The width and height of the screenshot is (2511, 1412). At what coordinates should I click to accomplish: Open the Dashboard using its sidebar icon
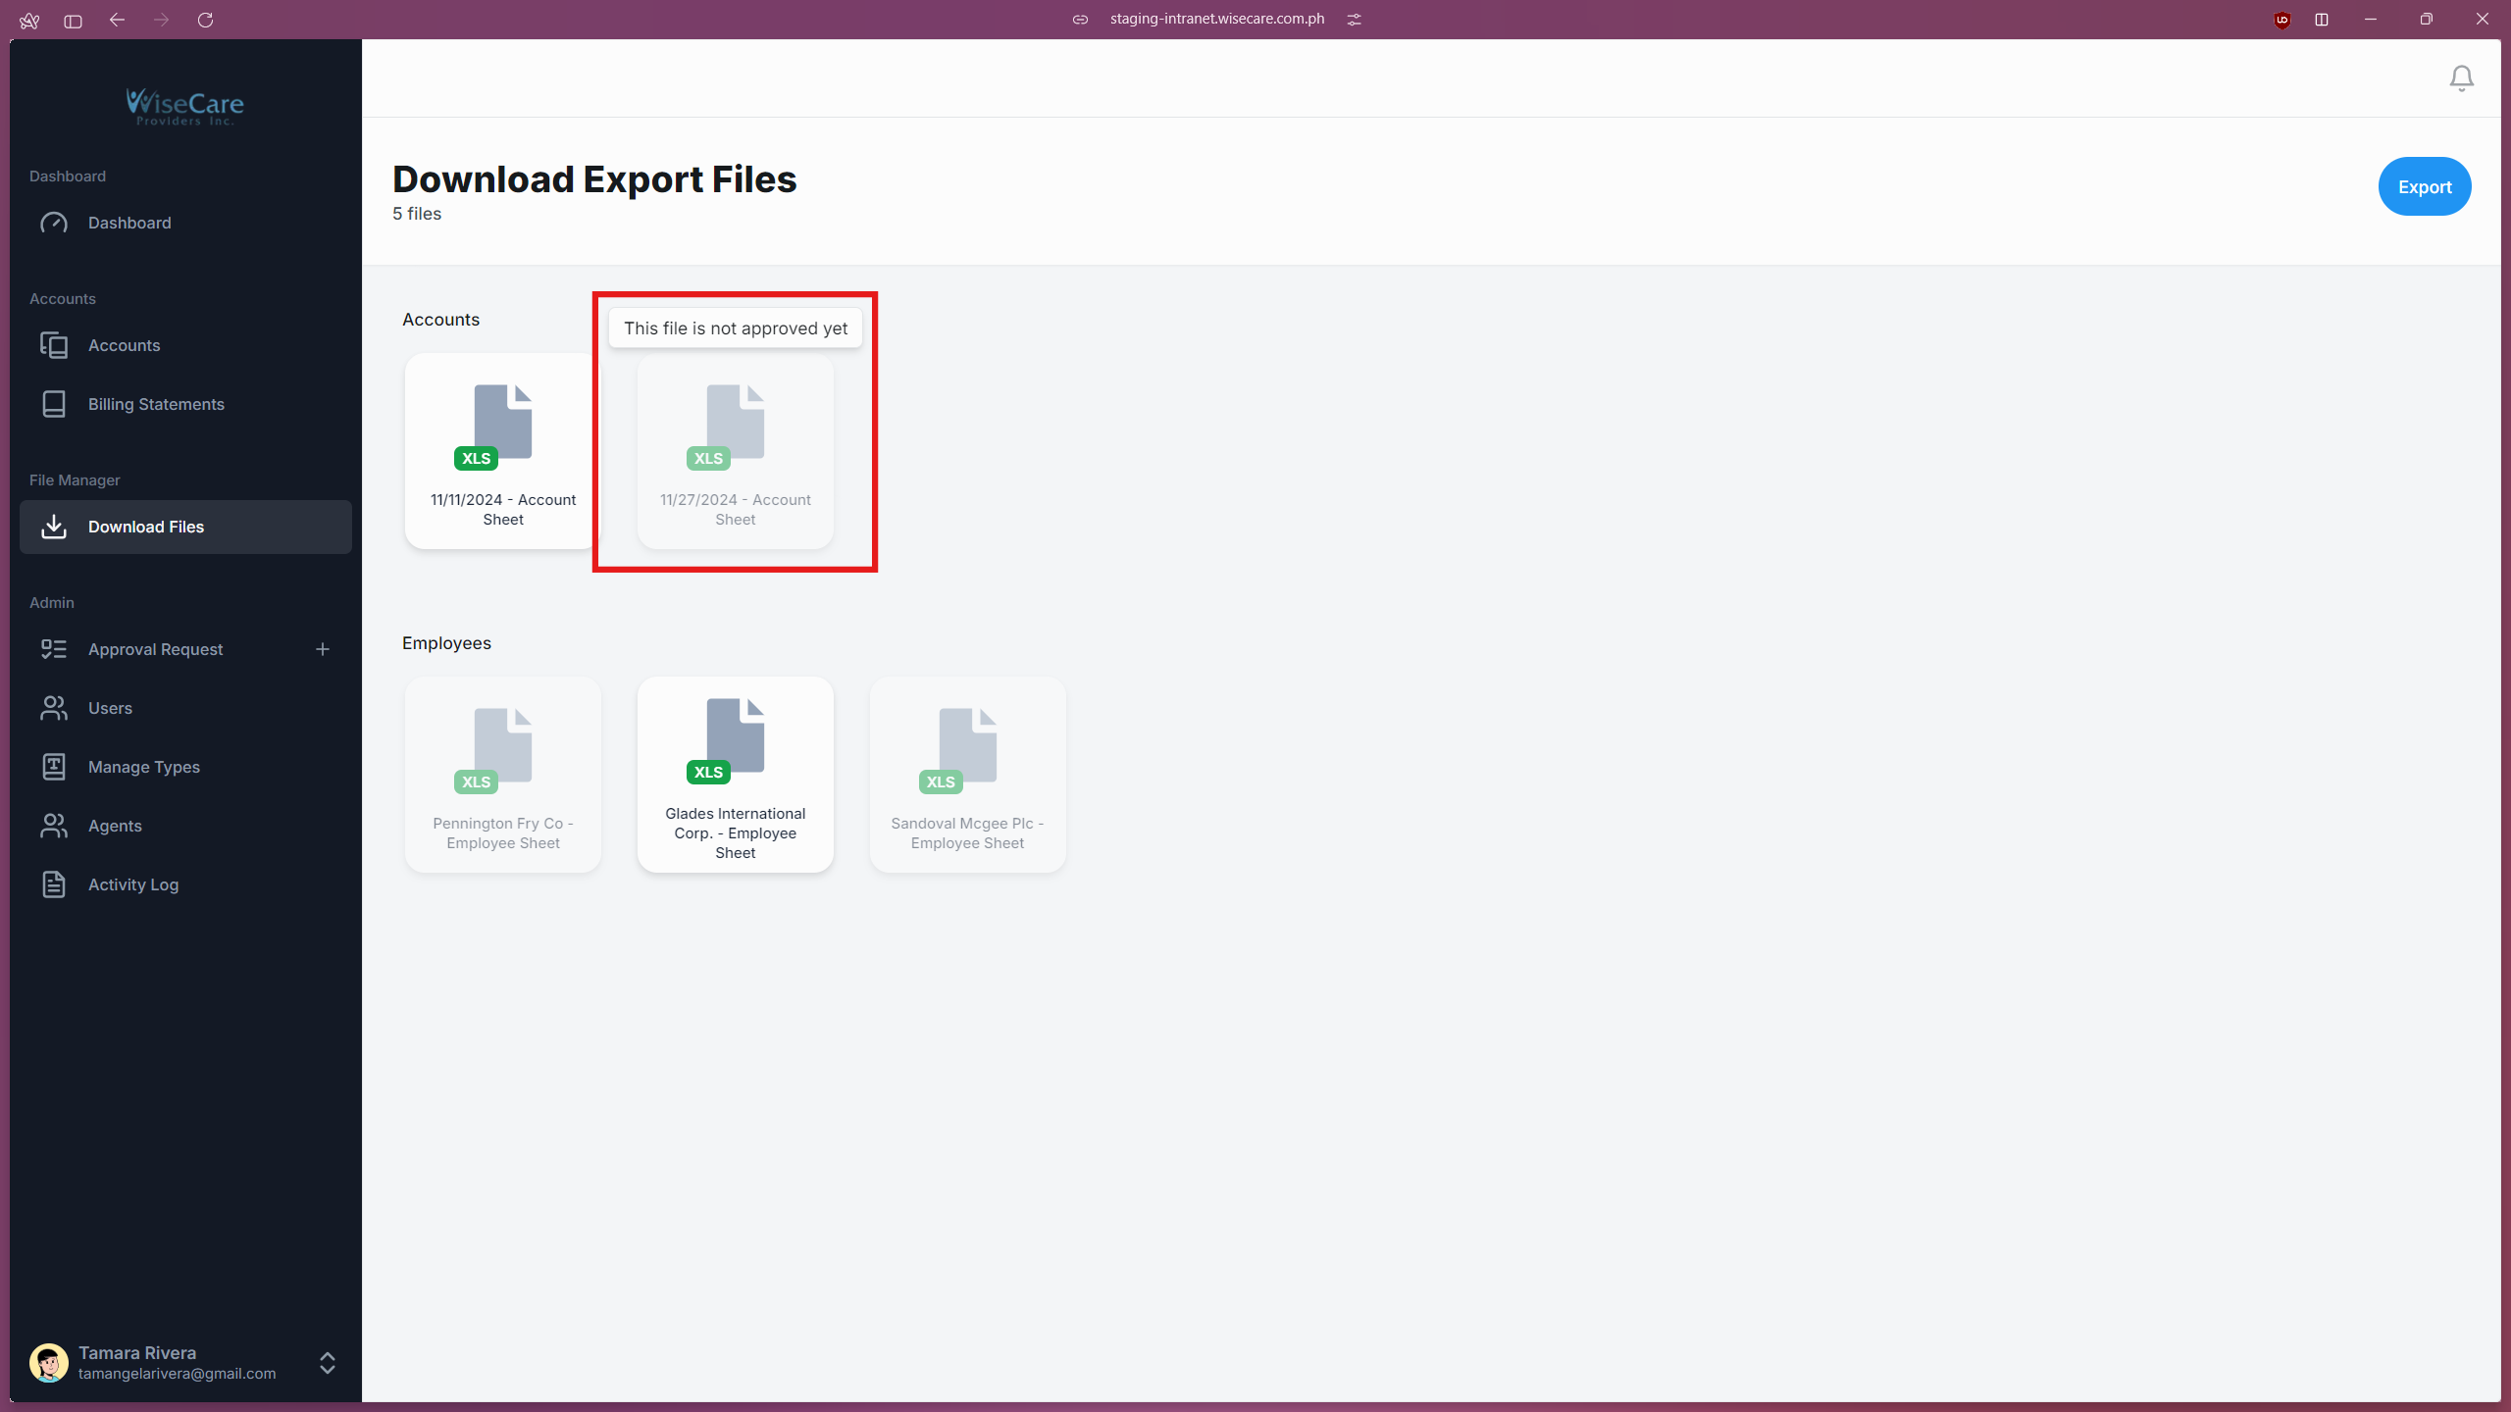click(x=54, y=223)
